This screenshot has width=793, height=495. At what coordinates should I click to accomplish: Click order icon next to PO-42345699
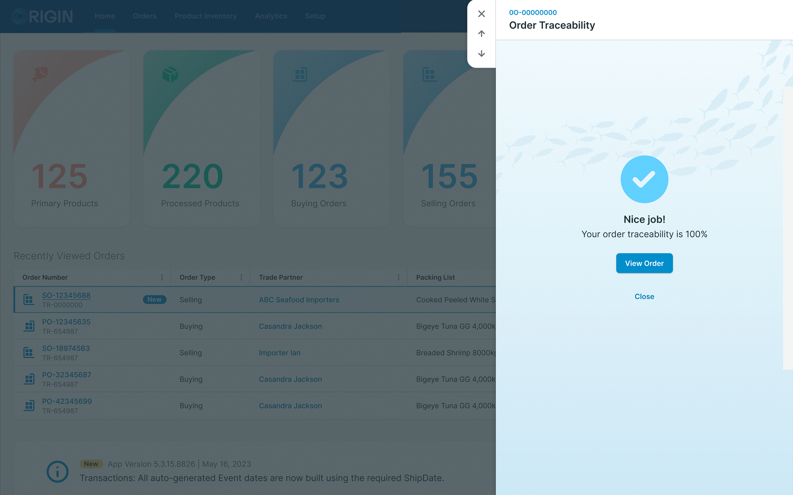pyautogui.click(x=29, y=405)
